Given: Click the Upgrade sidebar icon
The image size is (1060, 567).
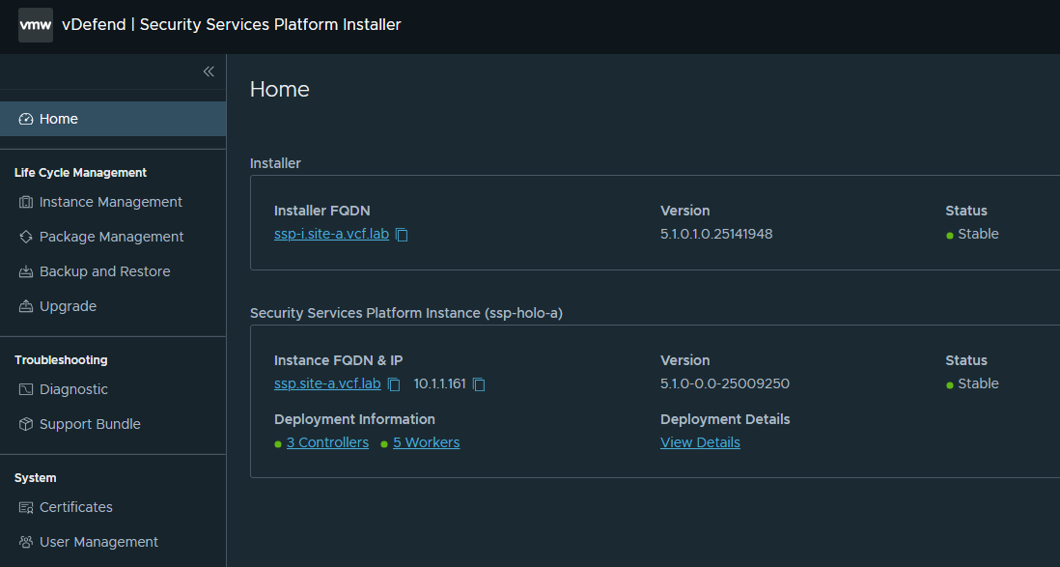Looking at the screenshot, I should (x=26, y=306).
